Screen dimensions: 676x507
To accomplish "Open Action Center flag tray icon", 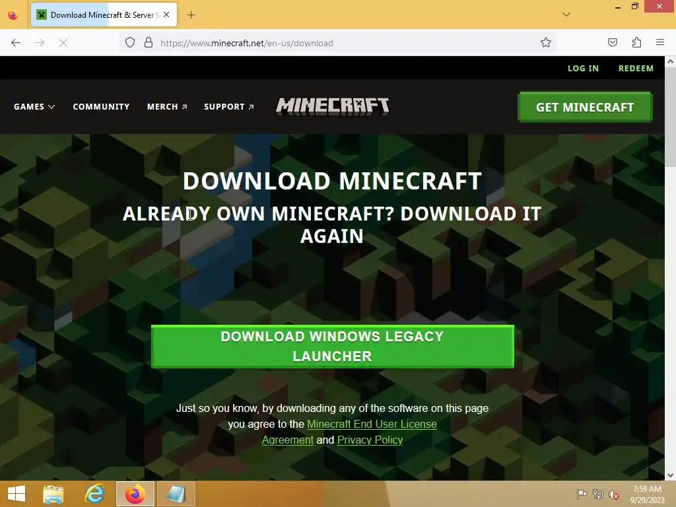I will 582,494.
